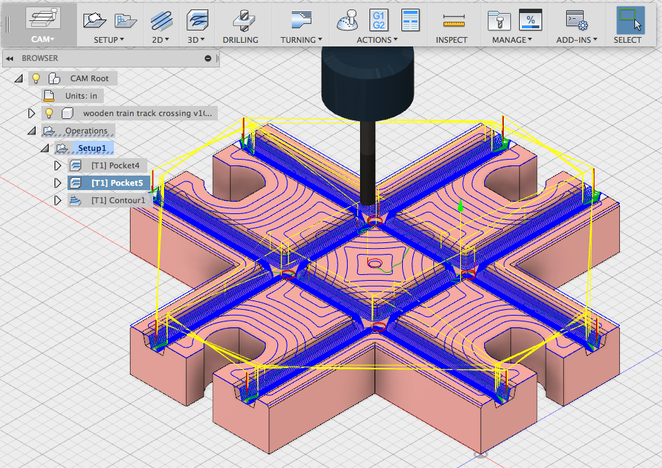Select the Measure ruler under Inspect
Image resolution: width=662 pixels, height=468 pixels.
[x=454, y=20]
